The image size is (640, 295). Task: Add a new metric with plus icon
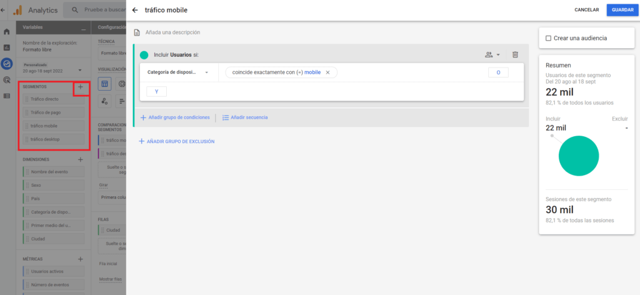tap(81, 259)
